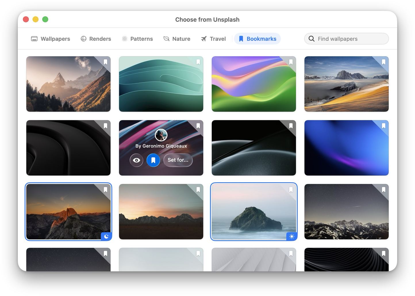This screenshot has height=296, width=415.
Task: Remove bookmark on autumn mountain forest wallpaper
Action: (x=105, y=62)
